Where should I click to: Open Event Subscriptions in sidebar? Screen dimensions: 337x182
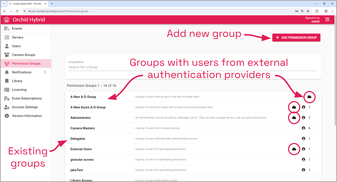(26, 98)
